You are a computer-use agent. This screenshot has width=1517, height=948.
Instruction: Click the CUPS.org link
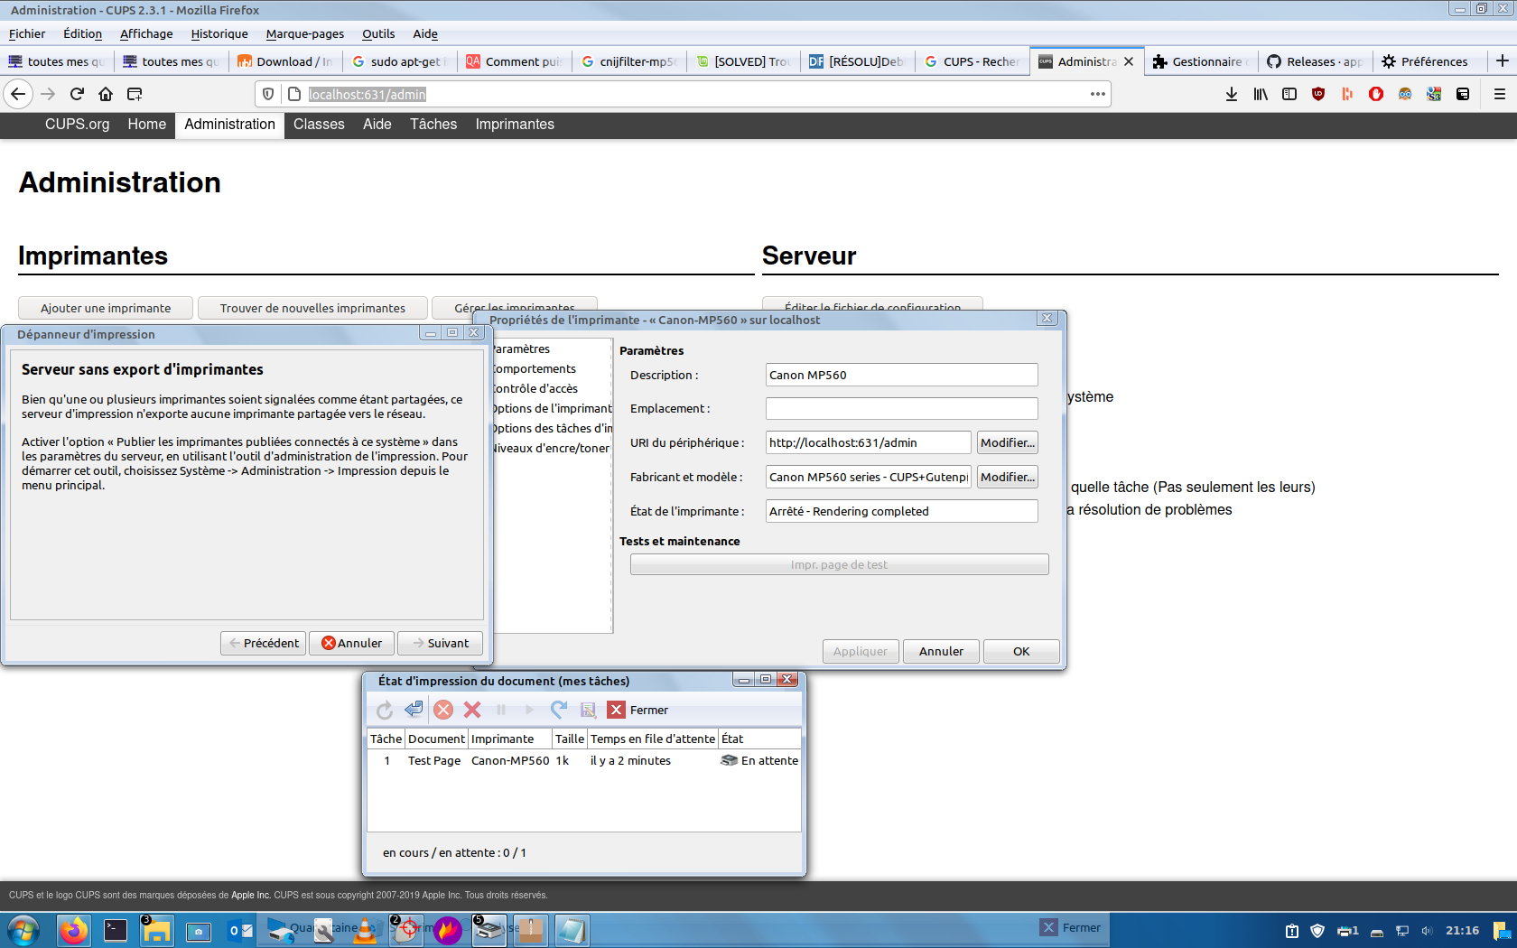coord(78,125)
